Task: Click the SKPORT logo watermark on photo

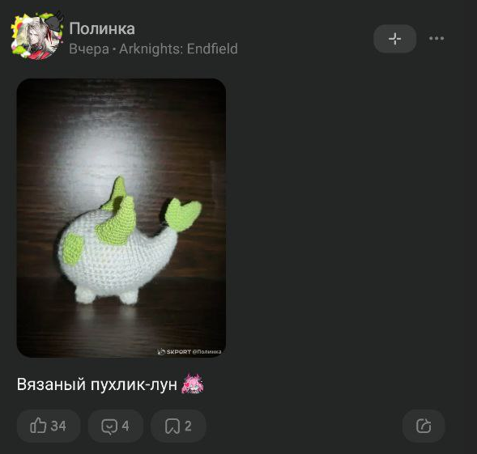Action: 173,352
